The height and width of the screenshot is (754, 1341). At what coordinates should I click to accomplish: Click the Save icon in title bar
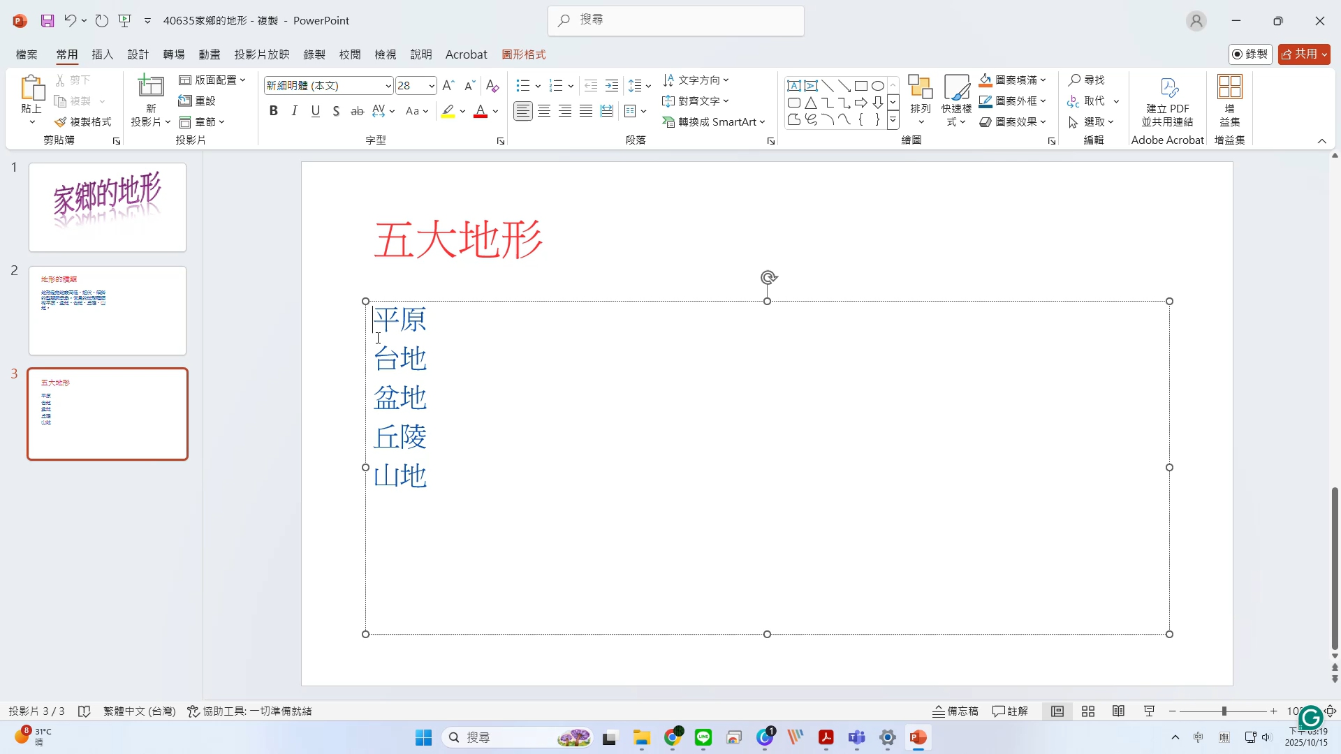pos(47,21)
